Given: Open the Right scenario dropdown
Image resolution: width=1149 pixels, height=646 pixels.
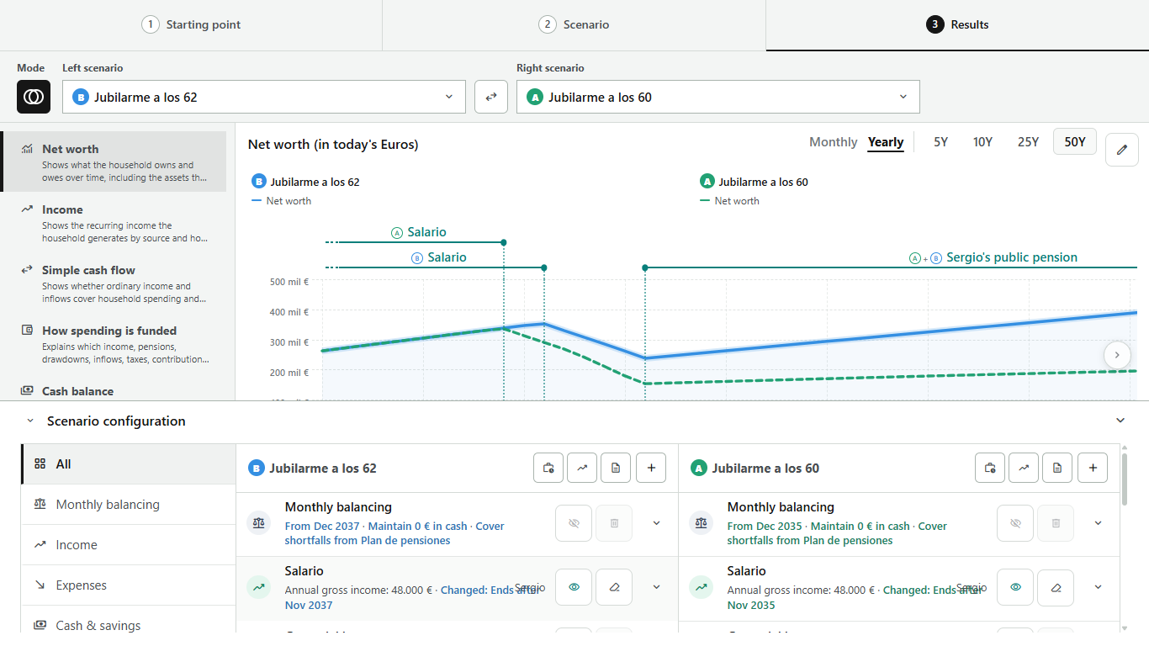Looking at the screenshot, I should pos(718,97).
